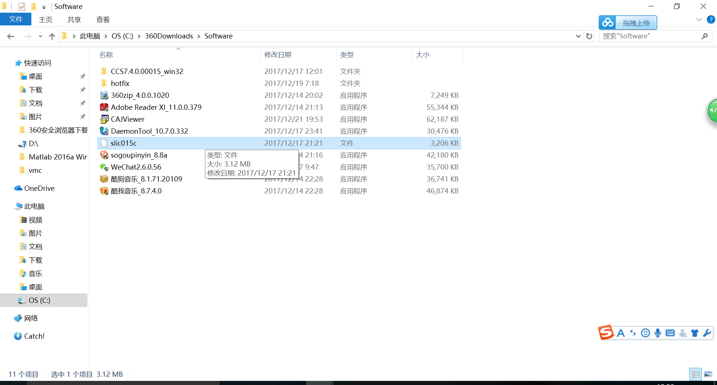Viewport: 717px width, 385px height.
Task: Click 此电脑 in the address breadcrumb
Action: click(90, 36)
